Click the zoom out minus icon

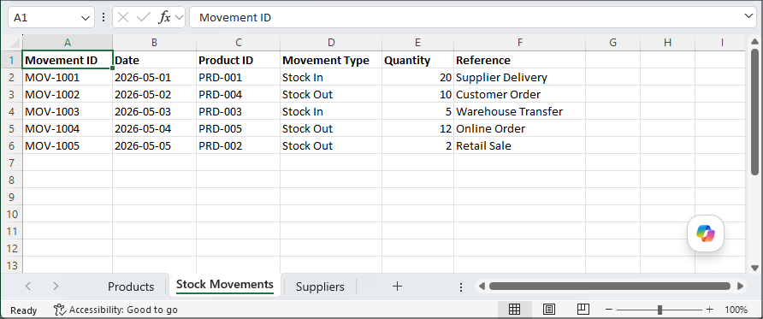[x=609, y=310]
